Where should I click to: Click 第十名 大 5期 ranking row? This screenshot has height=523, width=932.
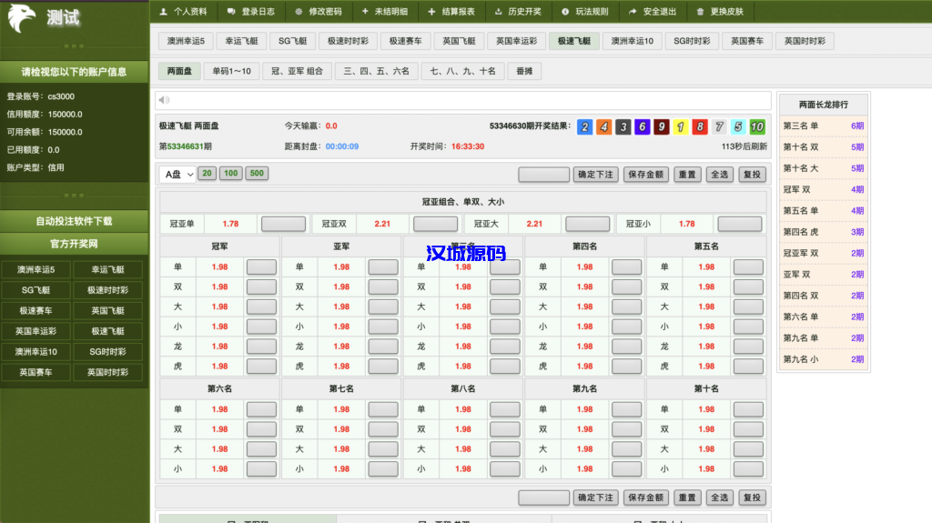point(823,168)
